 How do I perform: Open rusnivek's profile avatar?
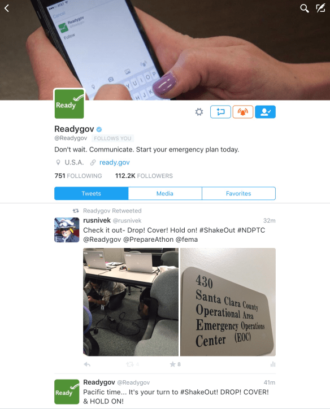pos(67,230)
